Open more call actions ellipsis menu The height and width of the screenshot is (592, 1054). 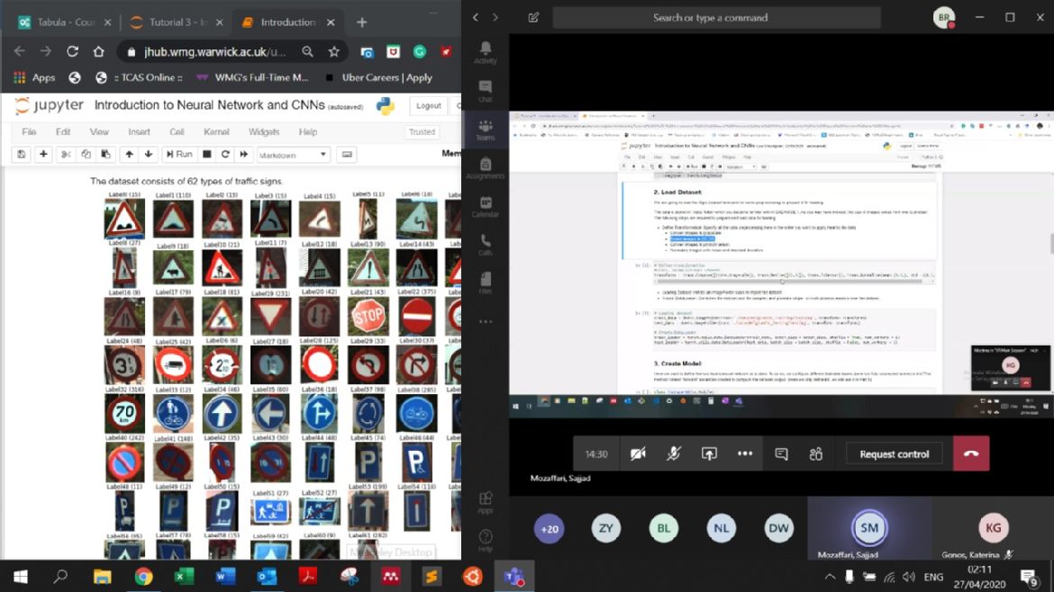pos(745,454)
